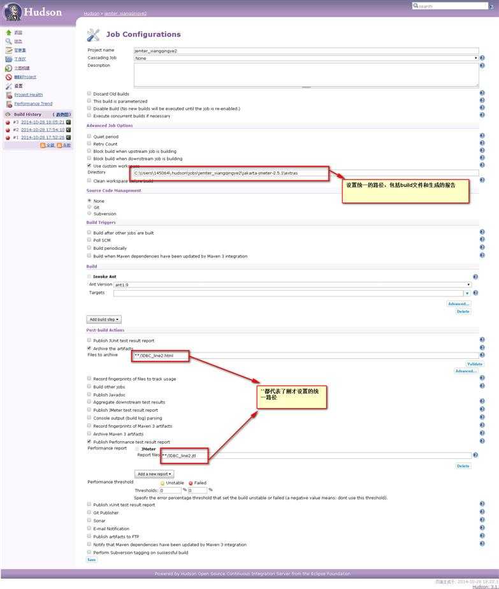Click the blue workspace folder icon in the sidebar
Screen dimensions: 499x589
[9, 59]
